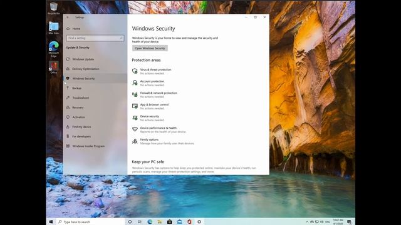The height and width of the screenshot is (225, 401).
Task: Show hidden system tray icons
Action: click(307, 222)
